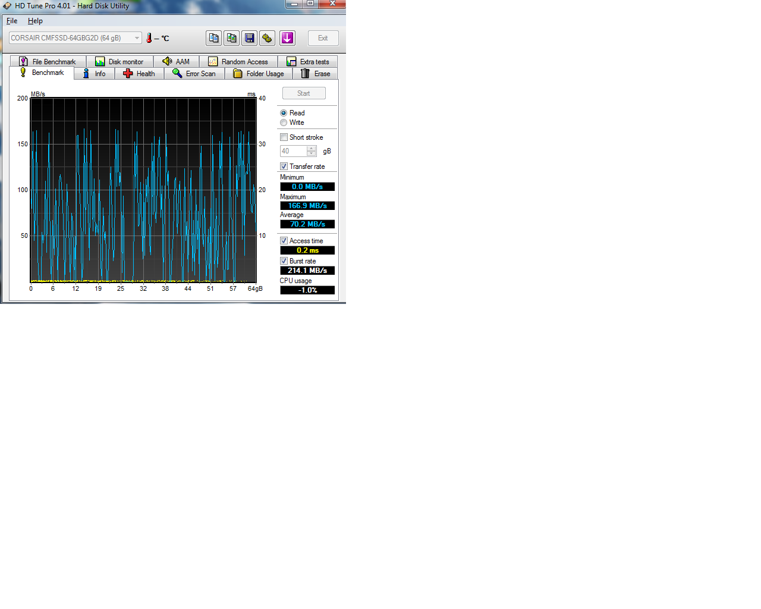Toggle the Burst rate checkbox
This screenshot has width=761, height=609.
(284, 261)
